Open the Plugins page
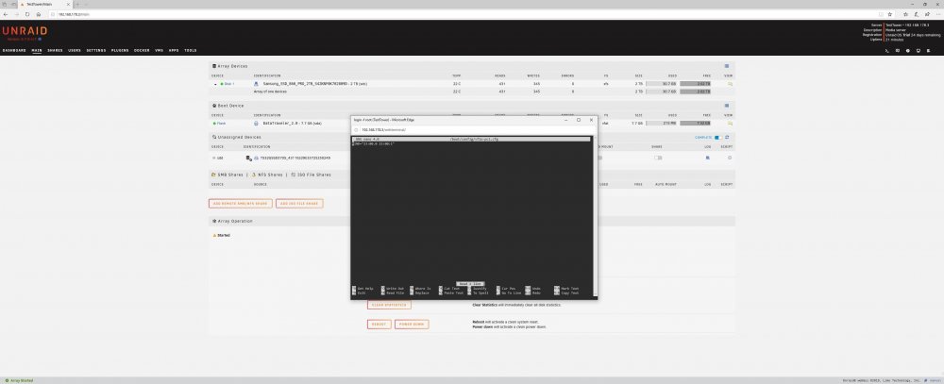944x384 pixels. click(120, 51)
